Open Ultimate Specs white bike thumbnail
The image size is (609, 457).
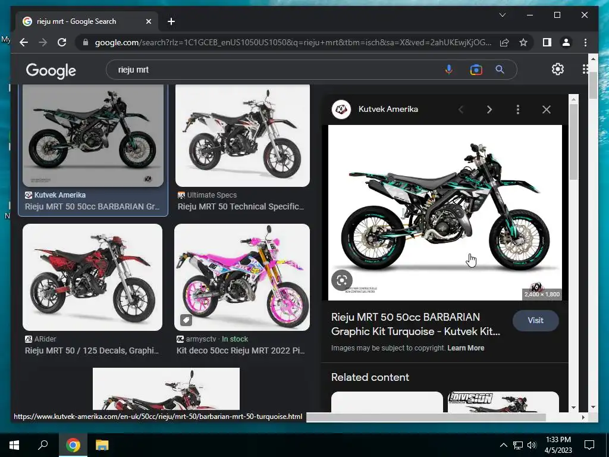pos(243,135)
